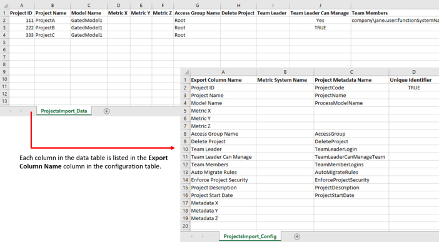The image size is (439, 242).
Task: Select the 'Project ID' header cell in data sheet
Action: (x=21, y=13)
